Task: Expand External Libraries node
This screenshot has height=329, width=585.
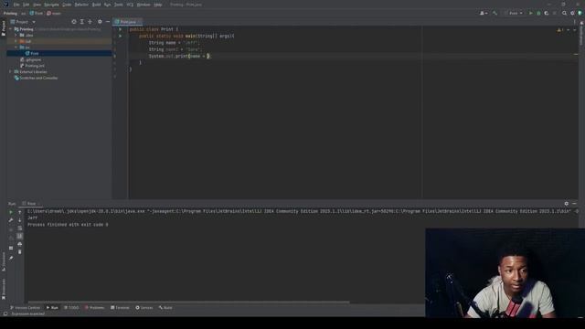Action: pos(10,71)
